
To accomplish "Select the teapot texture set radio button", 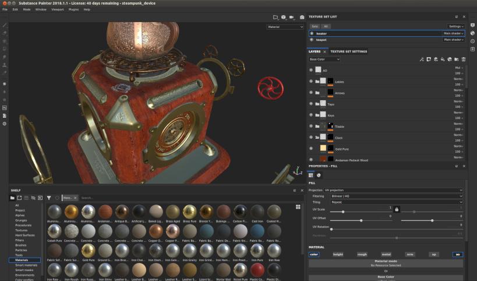I will [x=312, y=40].
